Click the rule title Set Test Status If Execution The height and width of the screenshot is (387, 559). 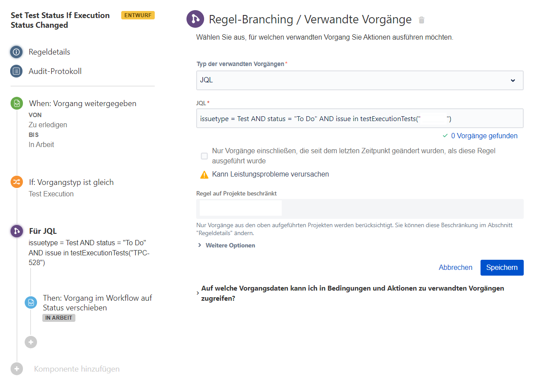tap(60, 20)
